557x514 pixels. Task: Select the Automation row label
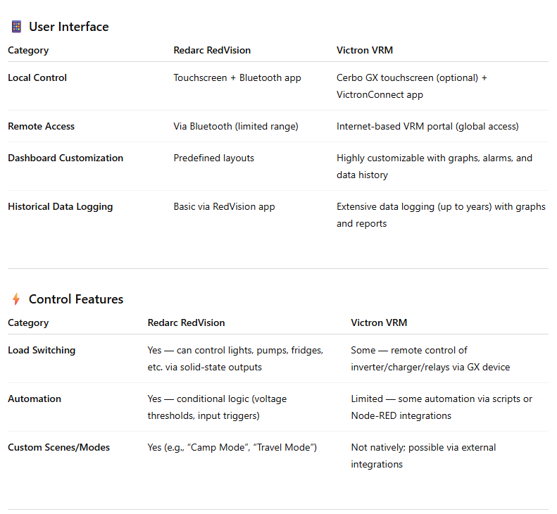35,399
